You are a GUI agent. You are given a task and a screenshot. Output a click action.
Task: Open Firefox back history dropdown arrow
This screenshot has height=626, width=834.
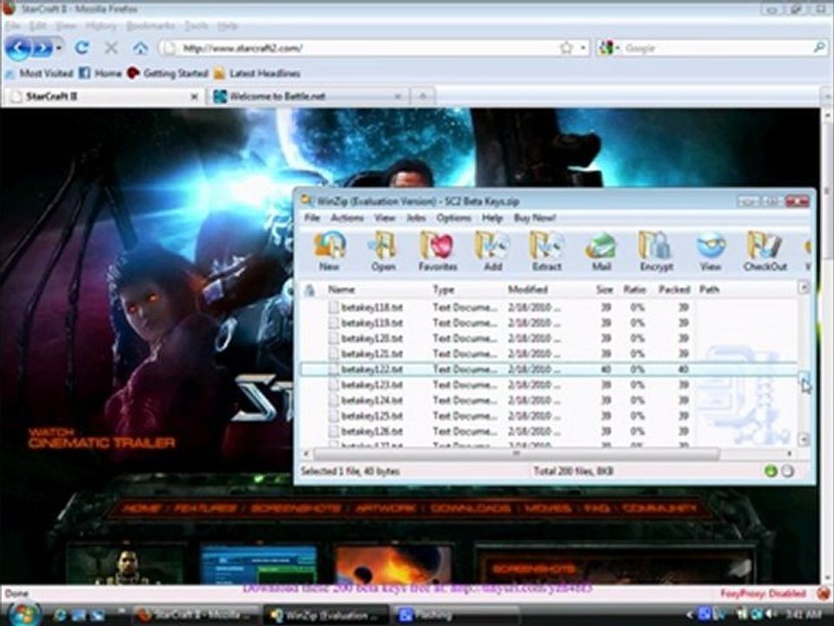[x=58, y=49]
